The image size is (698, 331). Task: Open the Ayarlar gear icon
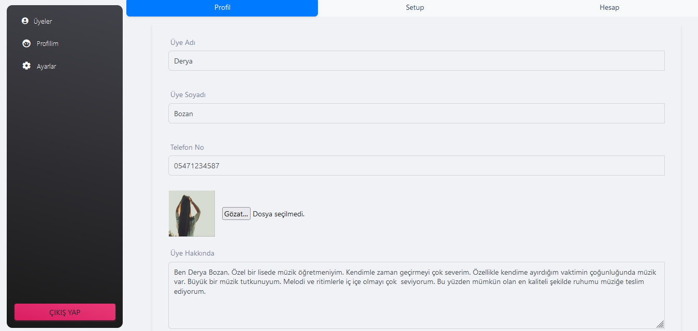point(26,66)
